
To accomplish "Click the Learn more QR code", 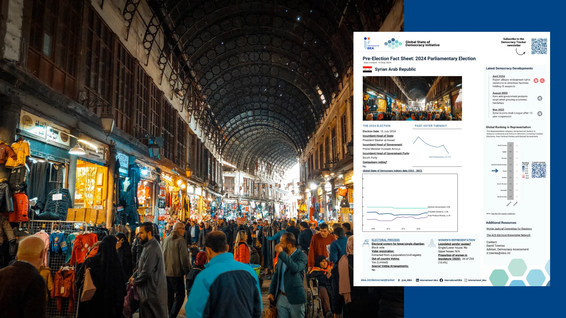I will pos(539,171).
